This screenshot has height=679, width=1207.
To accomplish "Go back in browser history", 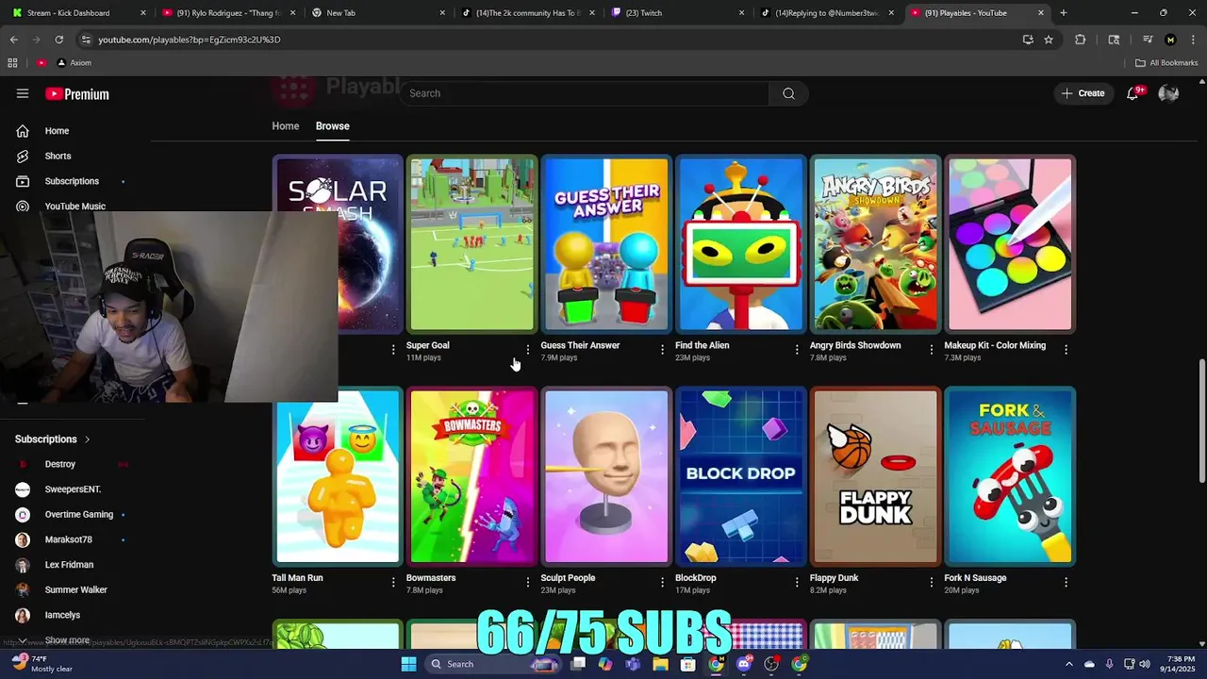I will coord(13,40).
